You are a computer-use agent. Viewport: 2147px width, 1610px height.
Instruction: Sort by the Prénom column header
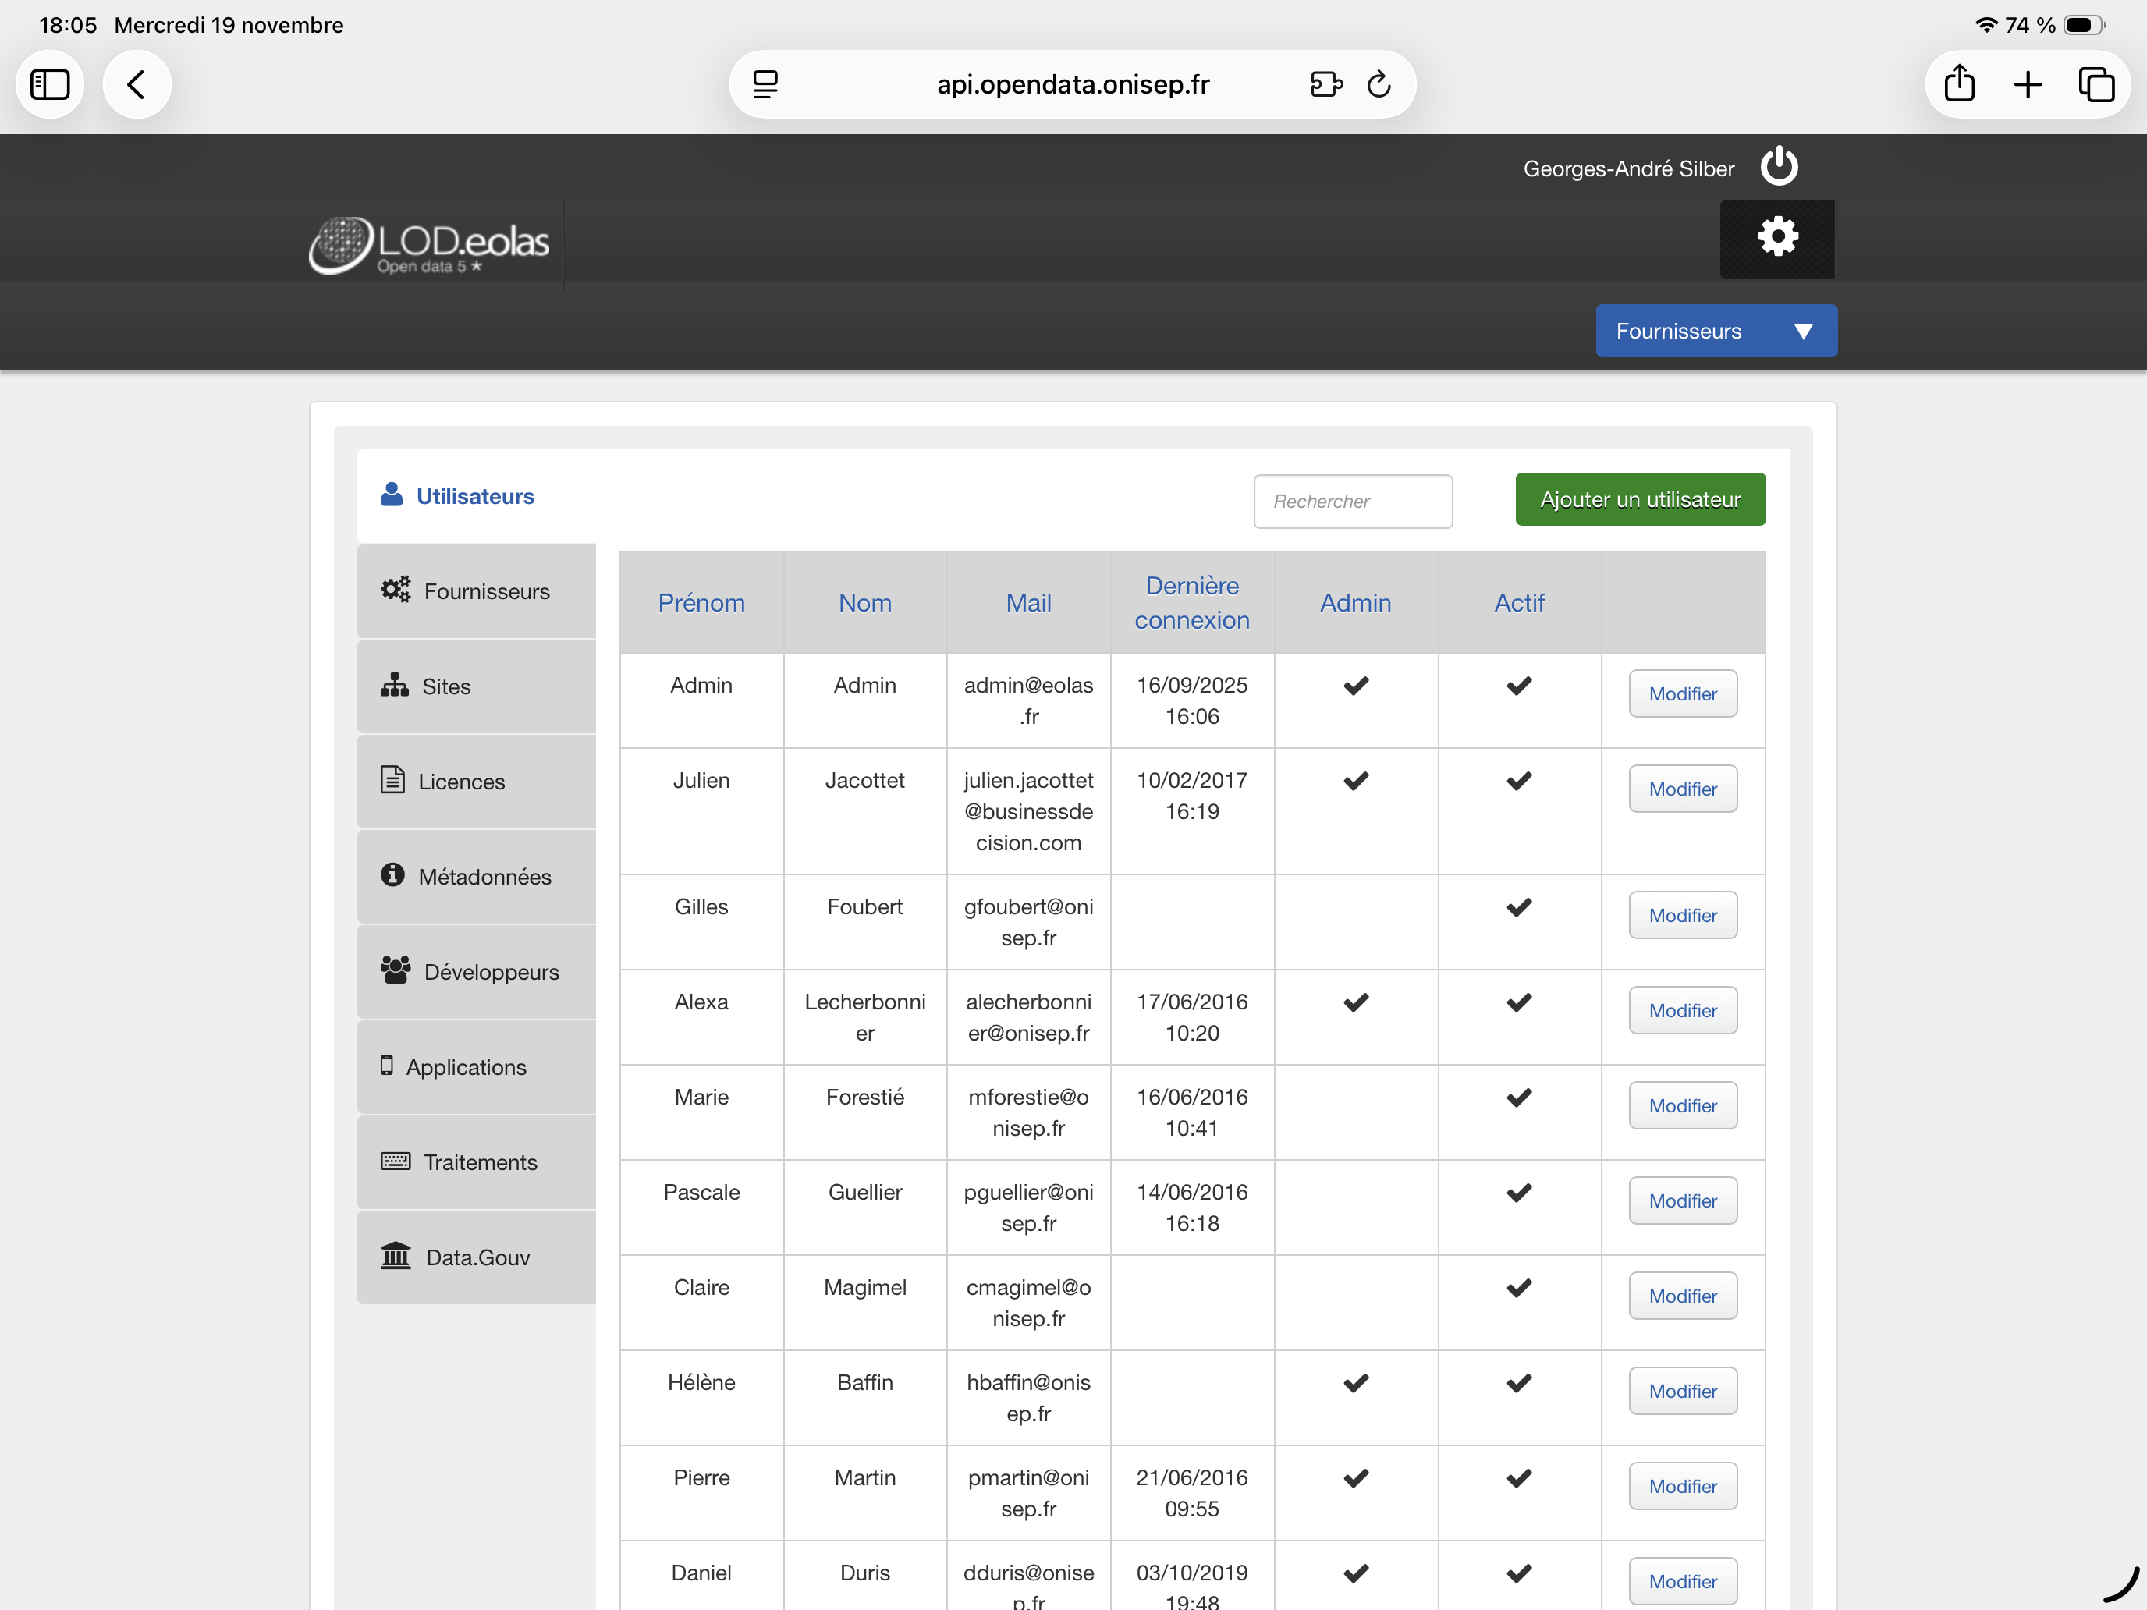(701, 603)
